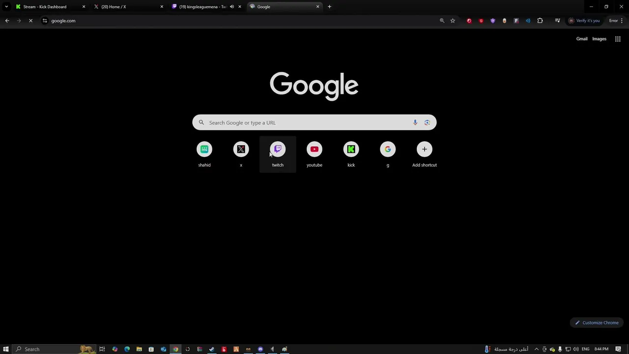Open a new tab with the plus button
Viewport: 629px width, 354px height.
[x=329, y=7]
